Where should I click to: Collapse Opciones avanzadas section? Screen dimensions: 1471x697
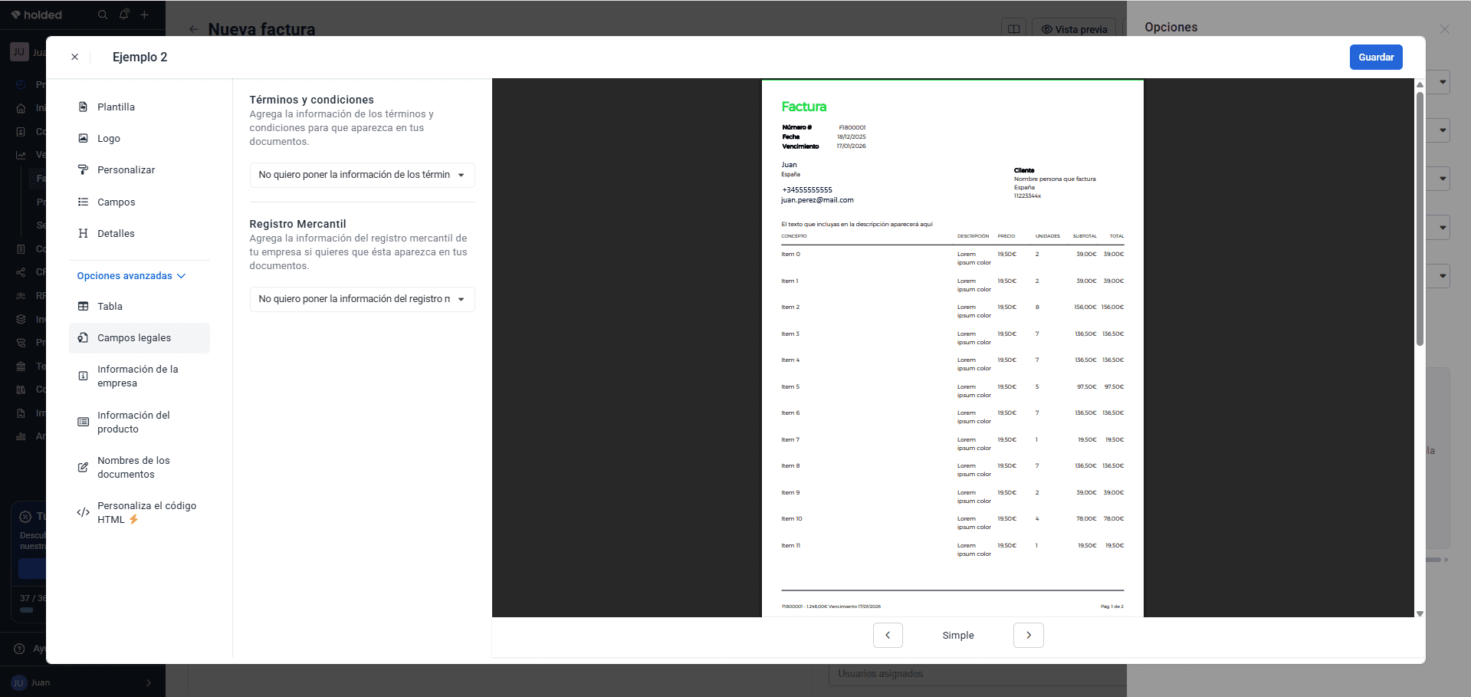(x=131, y=276)
